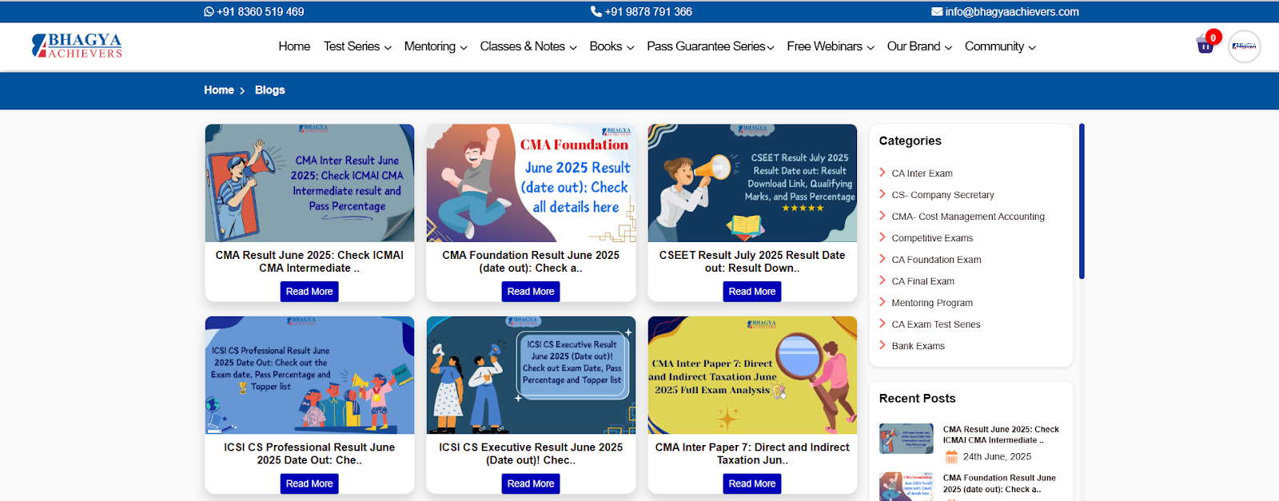Click the first recent post thumbnail image
Image resolution: width=1279 pixels, height=501 pixels.
point(906,439)
